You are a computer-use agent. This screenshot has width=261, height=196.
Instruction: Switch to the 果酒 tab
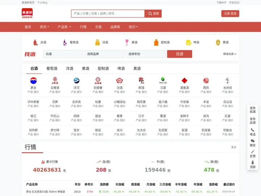pos(86,69)
